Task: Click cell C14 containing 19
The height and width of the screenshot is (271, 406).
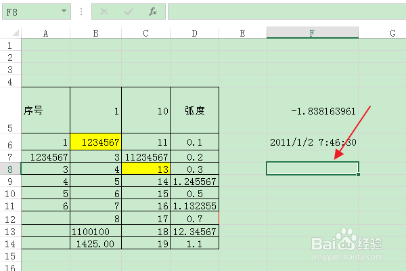Action: 145,243
